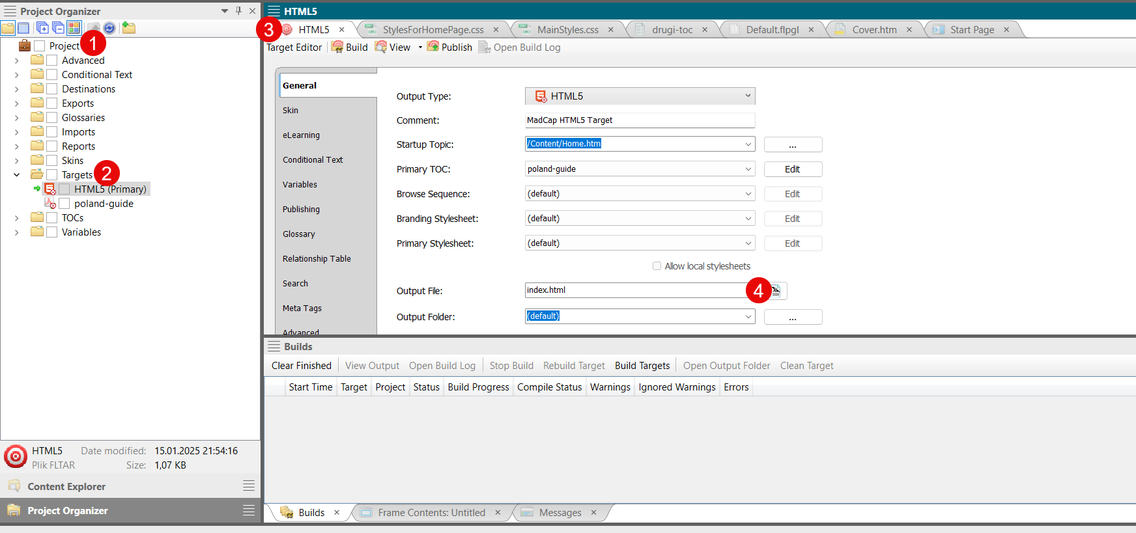Open the Project Organizer window position dropdown arrow

225,11
